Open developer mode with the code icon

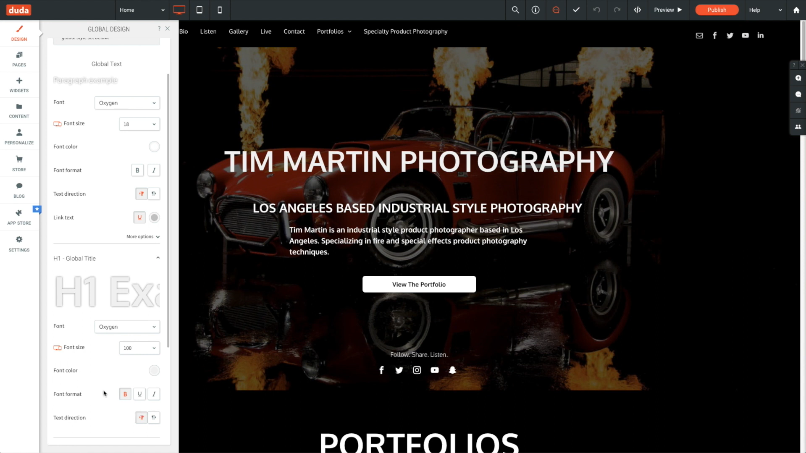[x=637, y=10]
